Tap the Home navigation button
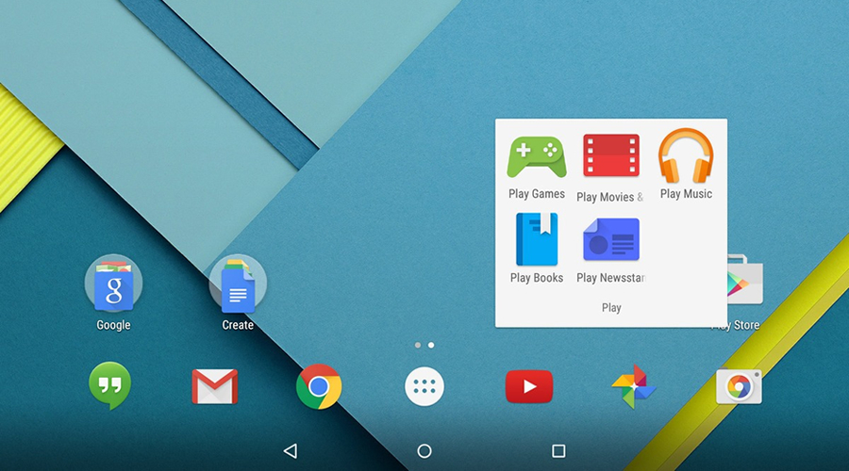This screenshot has height=471, width=849. point(424,451)
